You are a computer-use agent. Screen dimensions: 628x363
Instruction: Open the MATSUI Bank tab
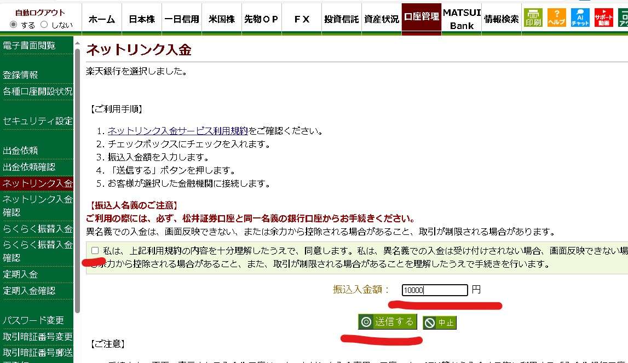(462, 19)
